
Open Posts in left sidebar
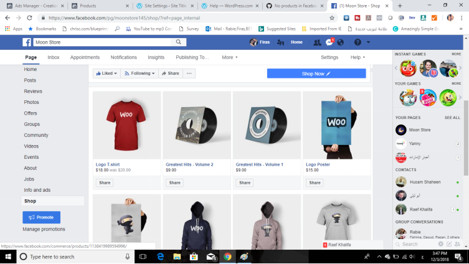tap(30, 80)
